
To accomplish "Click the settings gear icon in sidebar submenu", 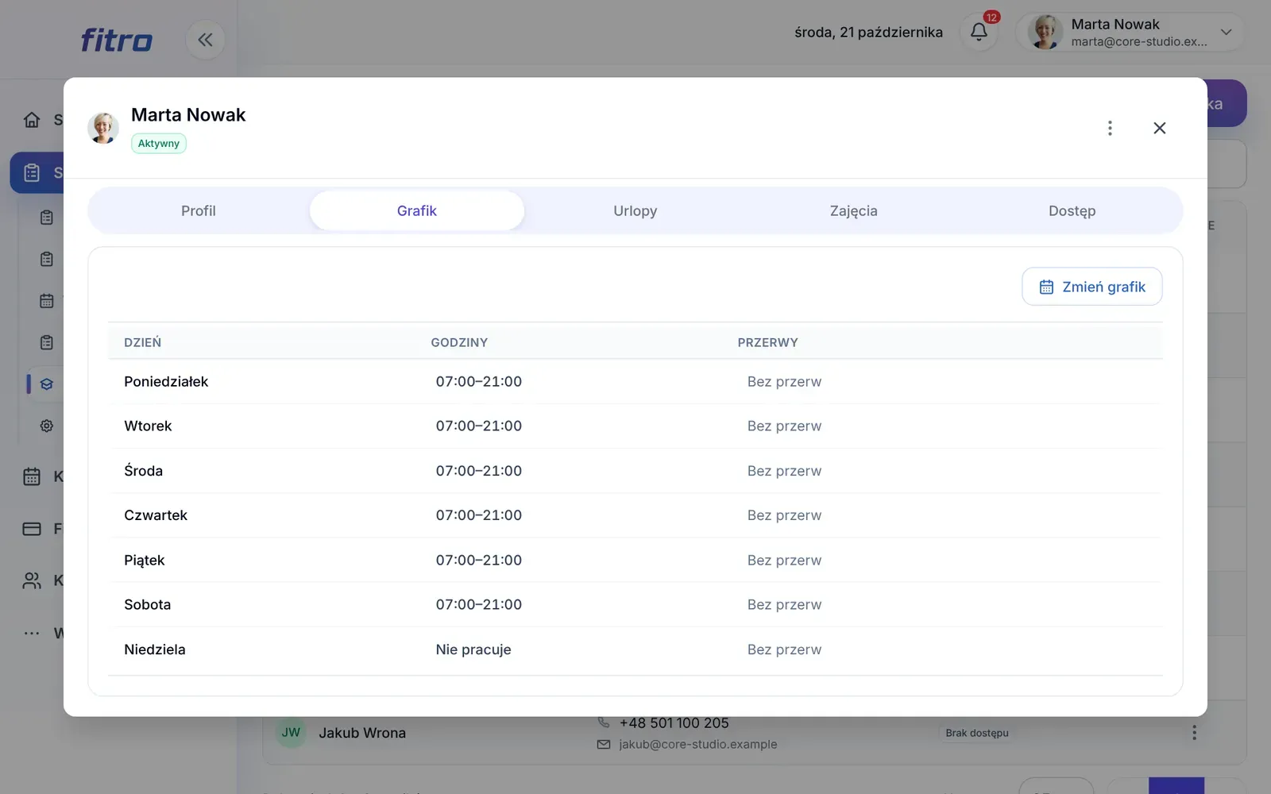I will [47, 426].
